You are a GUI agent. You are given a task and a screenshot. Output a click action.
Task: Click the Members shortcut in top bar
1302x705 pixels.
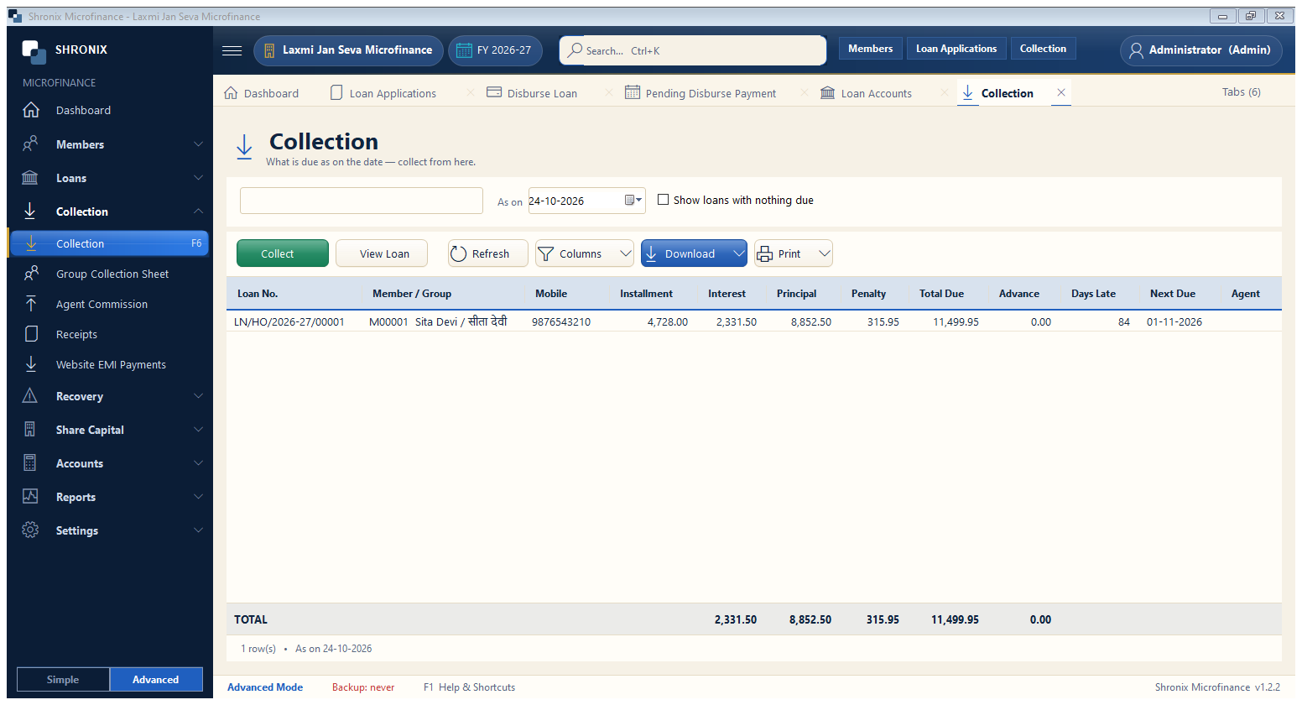coord(871,49)
